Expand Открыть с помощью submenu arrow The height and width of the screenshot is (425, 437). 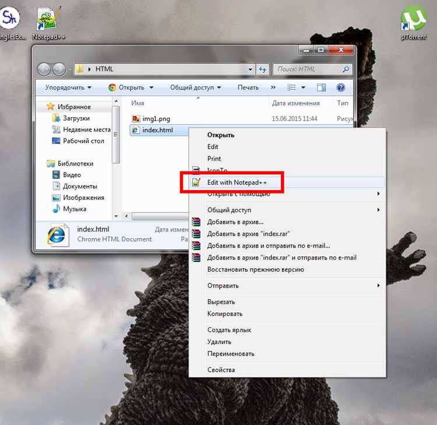378,194
